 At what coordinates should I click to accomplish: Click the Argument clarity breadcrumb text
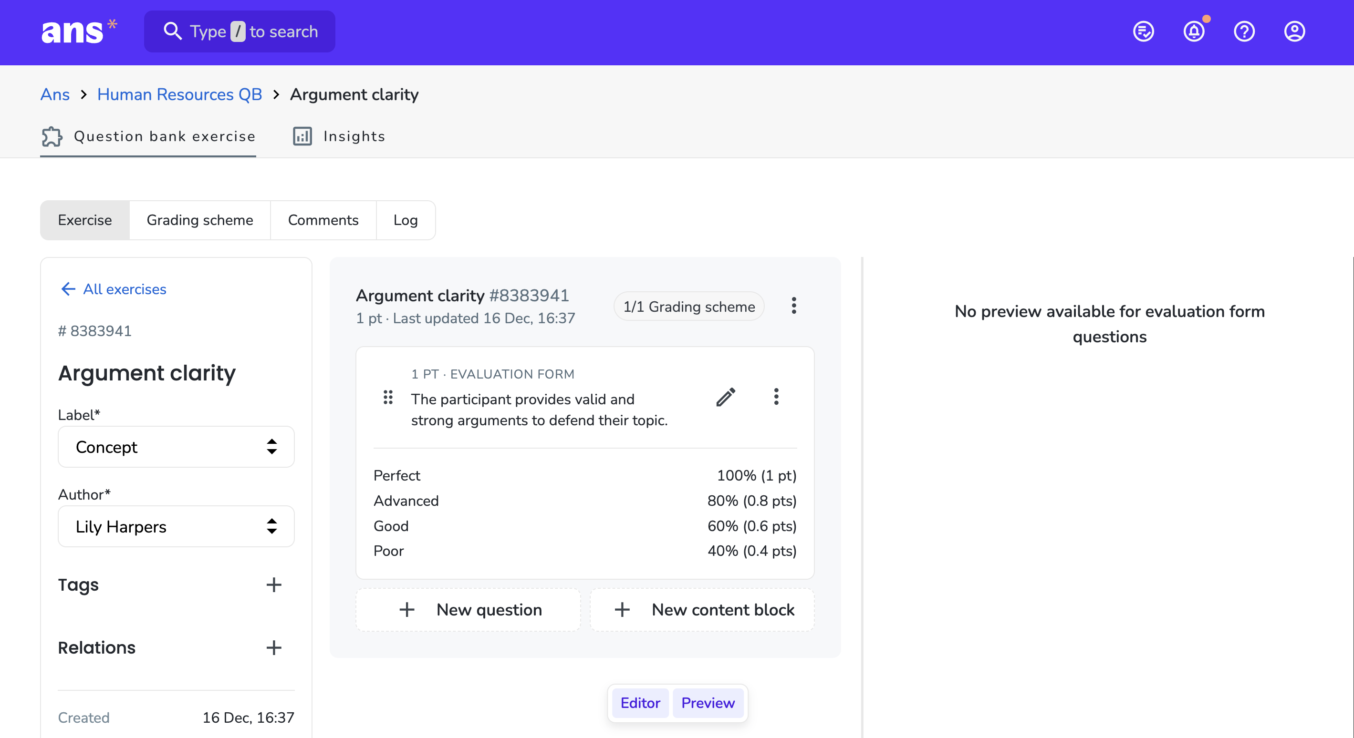[354, 94]
